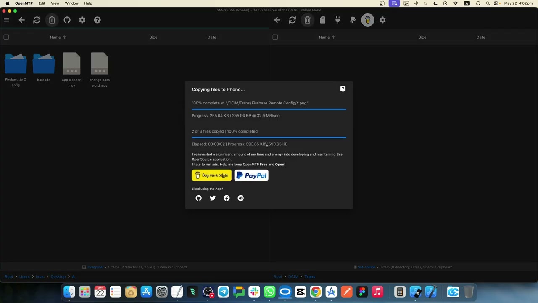Open WhatsApp from the dock
The image size is (538, 303).
pyautogui.click(x=269, y=292)
